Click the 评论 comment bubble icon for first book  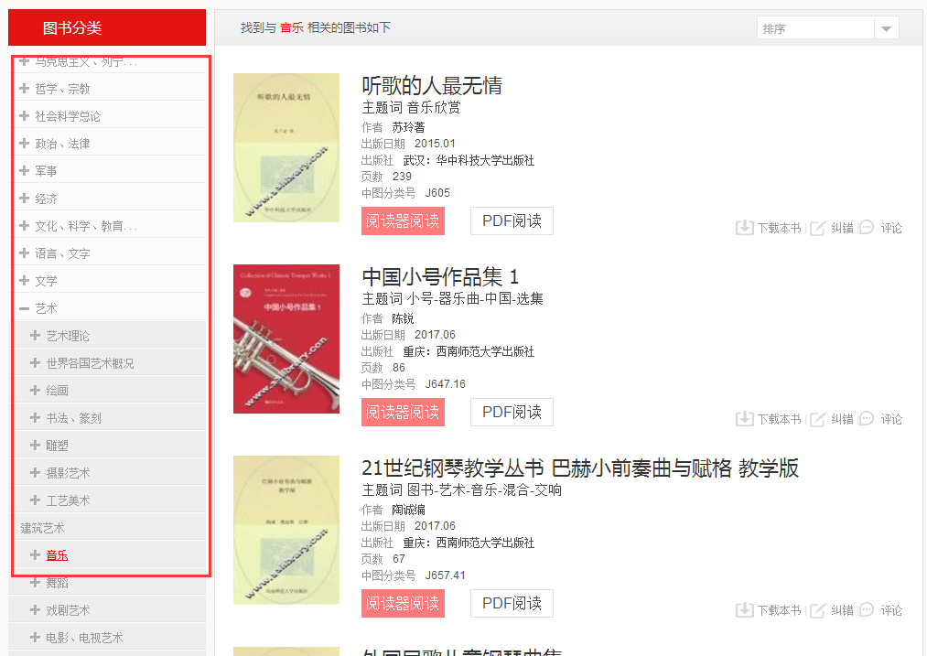[867, 228]
